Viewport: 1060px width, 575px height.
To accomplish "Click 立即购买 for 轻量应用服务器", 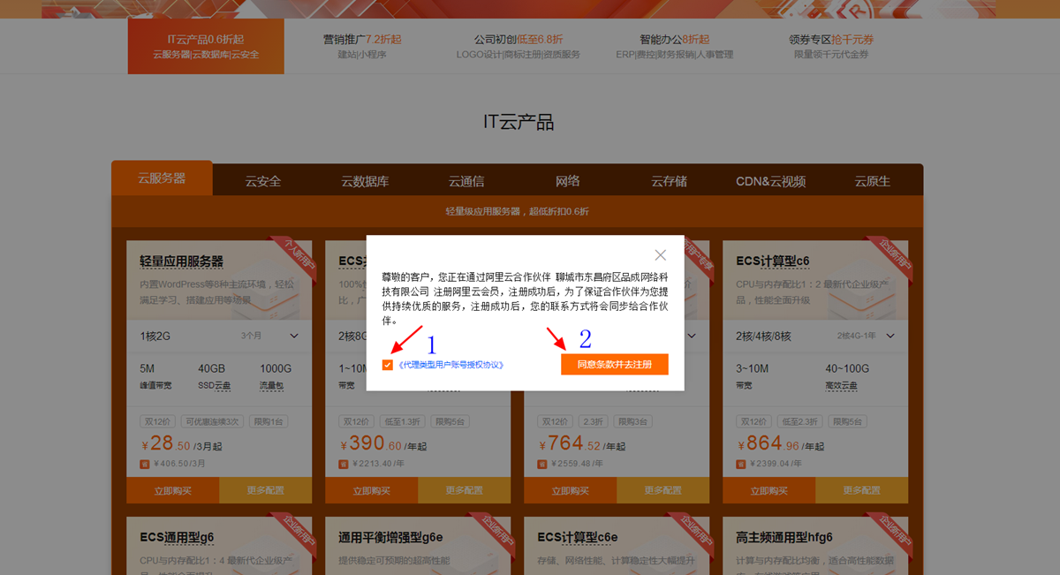I will point(173,490).
